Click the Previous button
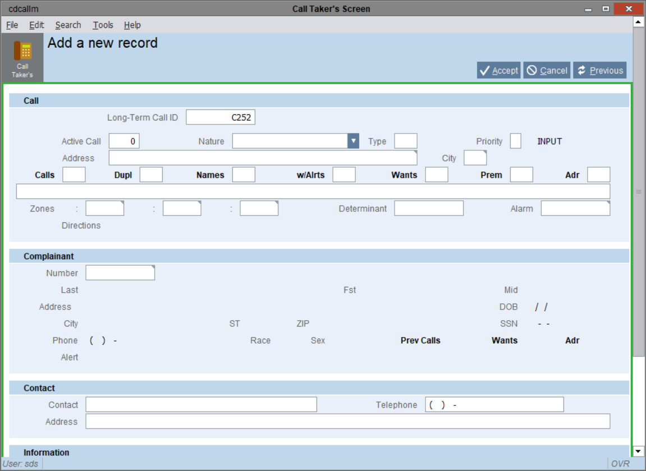 pos(600,71)
